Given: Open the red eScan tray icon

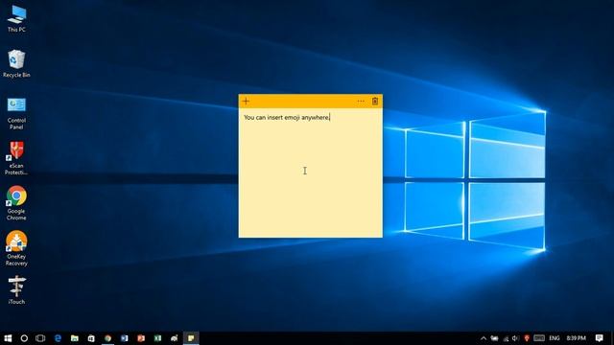Looking at the screenshot, I should pyautogui.click(x=527, y=338).
